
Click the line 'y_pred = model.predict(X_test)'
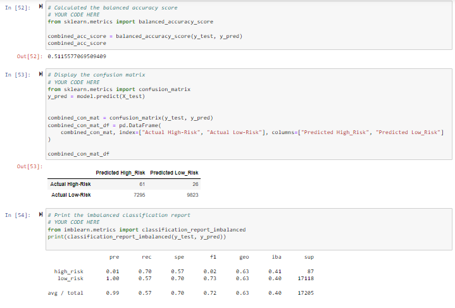(96, 96)
